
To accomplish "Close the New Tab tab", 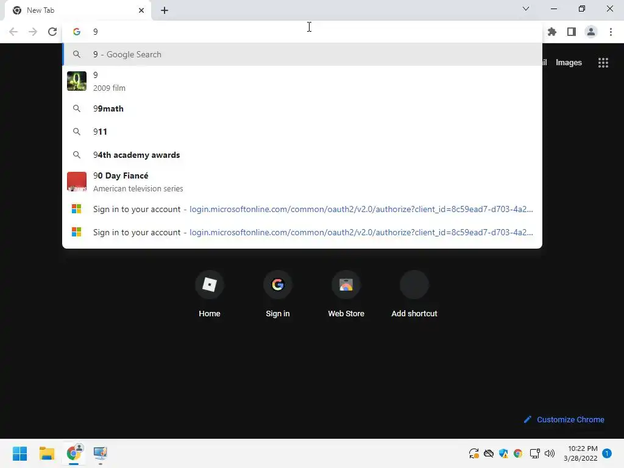I will 141,10.
